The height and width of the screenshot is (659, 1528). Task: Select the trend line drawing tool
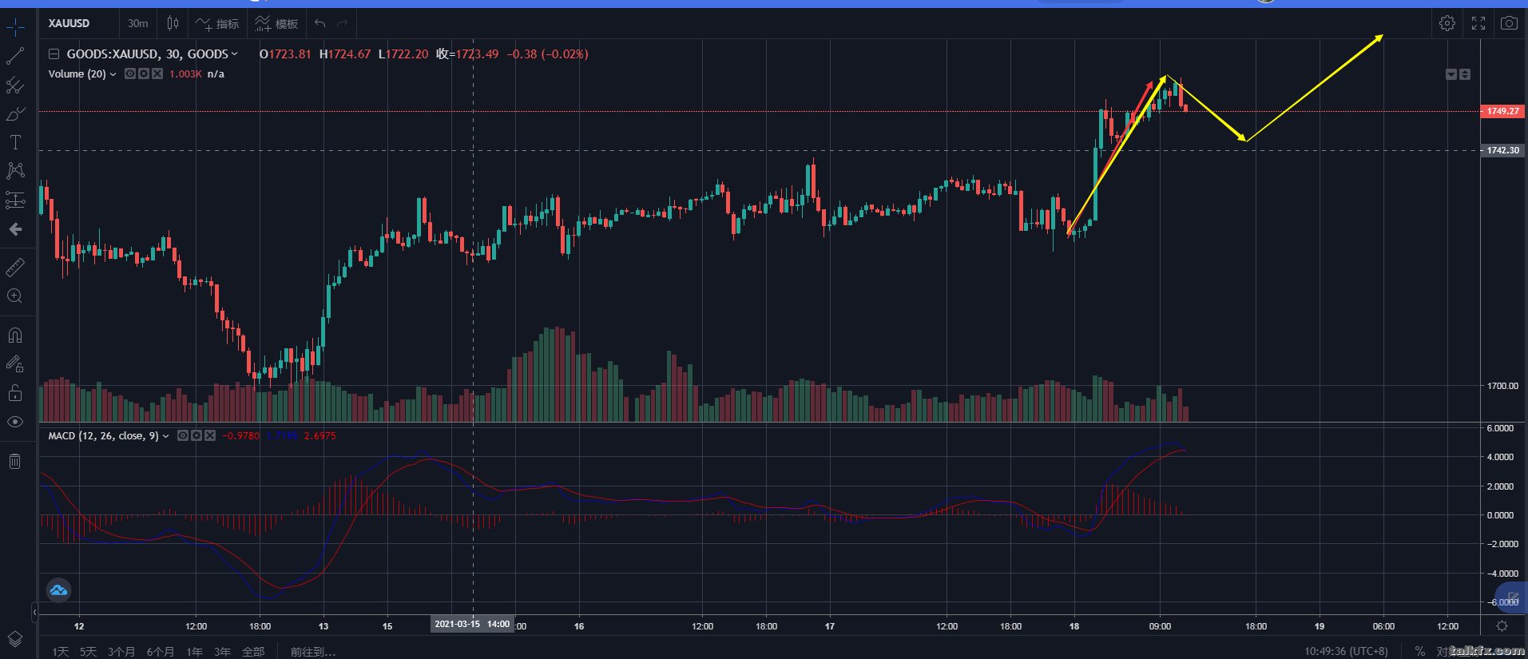[15, 57]
